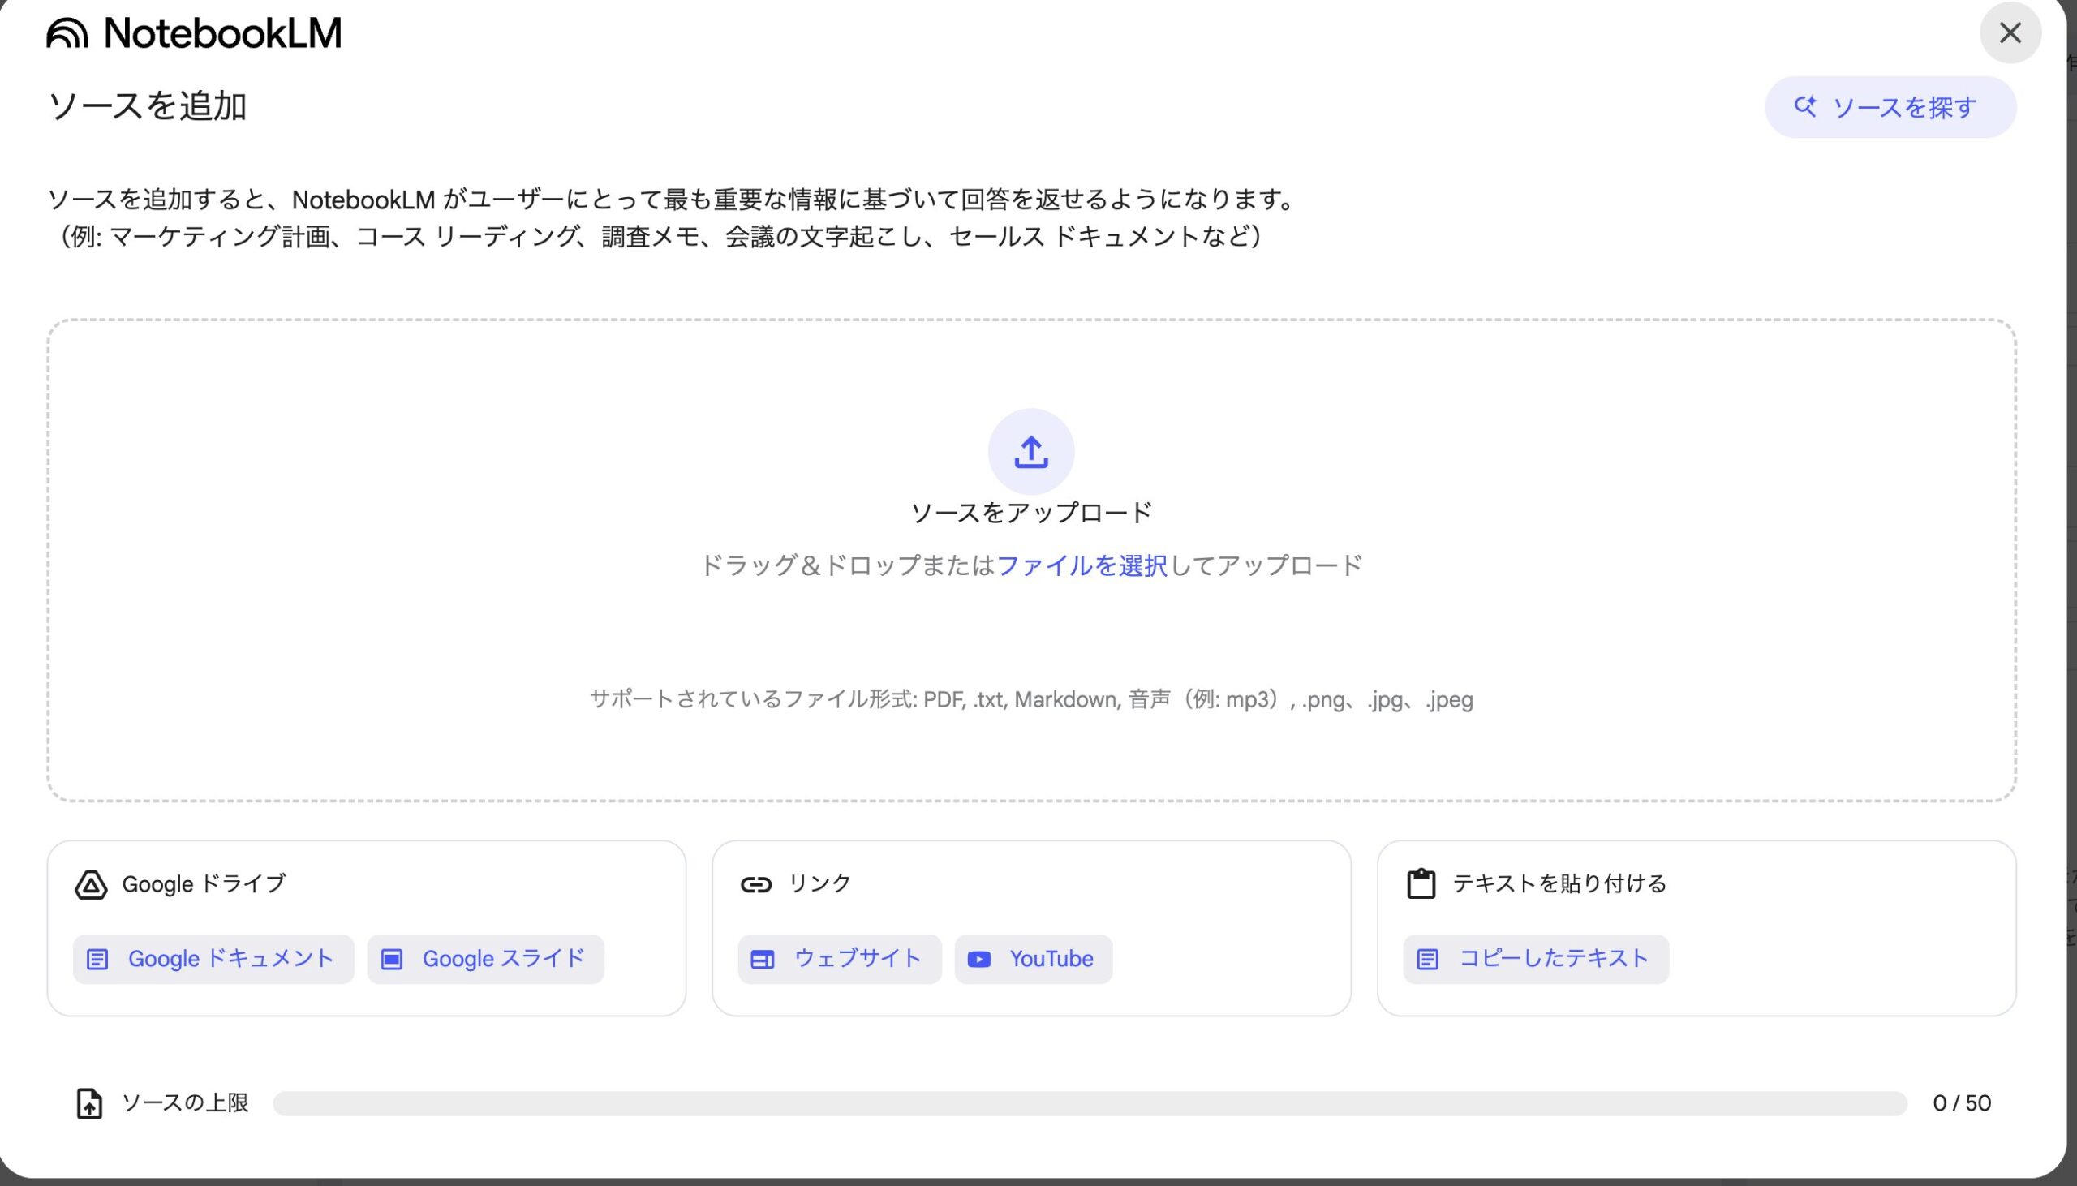This screenshot has width=2077, height=1186.
Task: Click the ファイルを選択 link
Action: pyautogui.click(x=1082, y=565)
